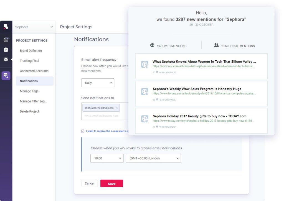Screen dimensions: 284x201
Task: Expand the 10:00 time dropdown
Action: 107,158
